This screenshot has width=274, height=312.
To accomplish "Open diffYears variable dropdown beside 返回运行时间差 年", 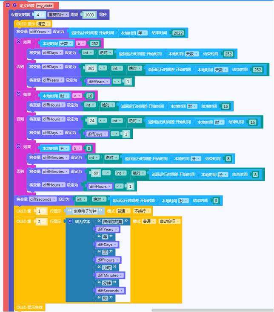I will coord(40,32).
